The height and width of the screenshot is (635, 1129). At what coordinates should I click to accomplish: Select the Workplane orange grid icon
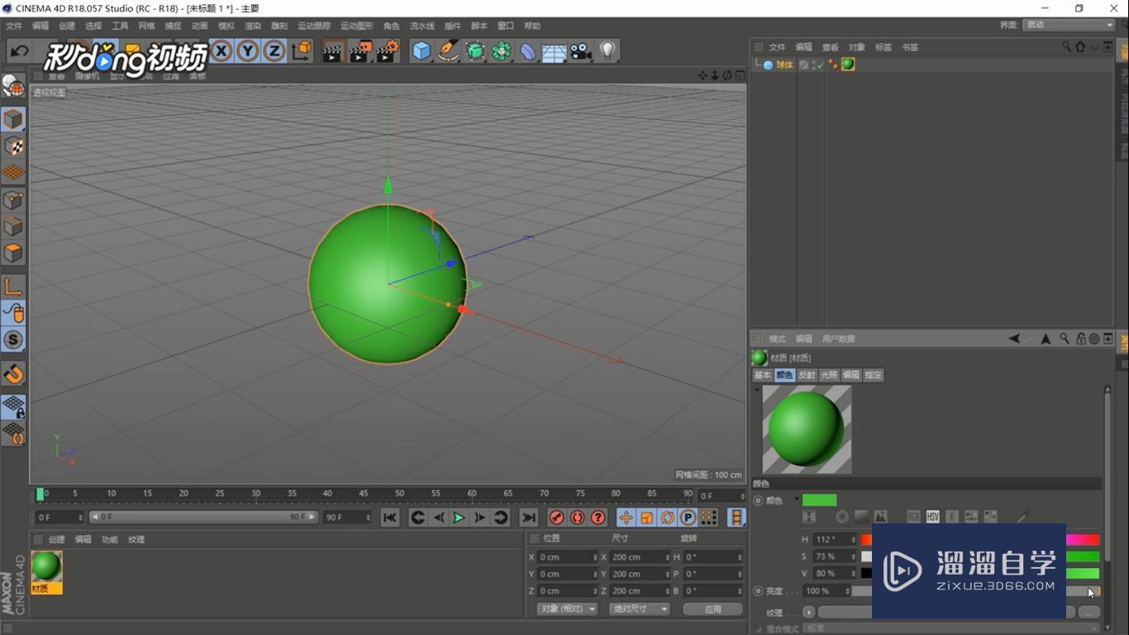coord(12,173)
